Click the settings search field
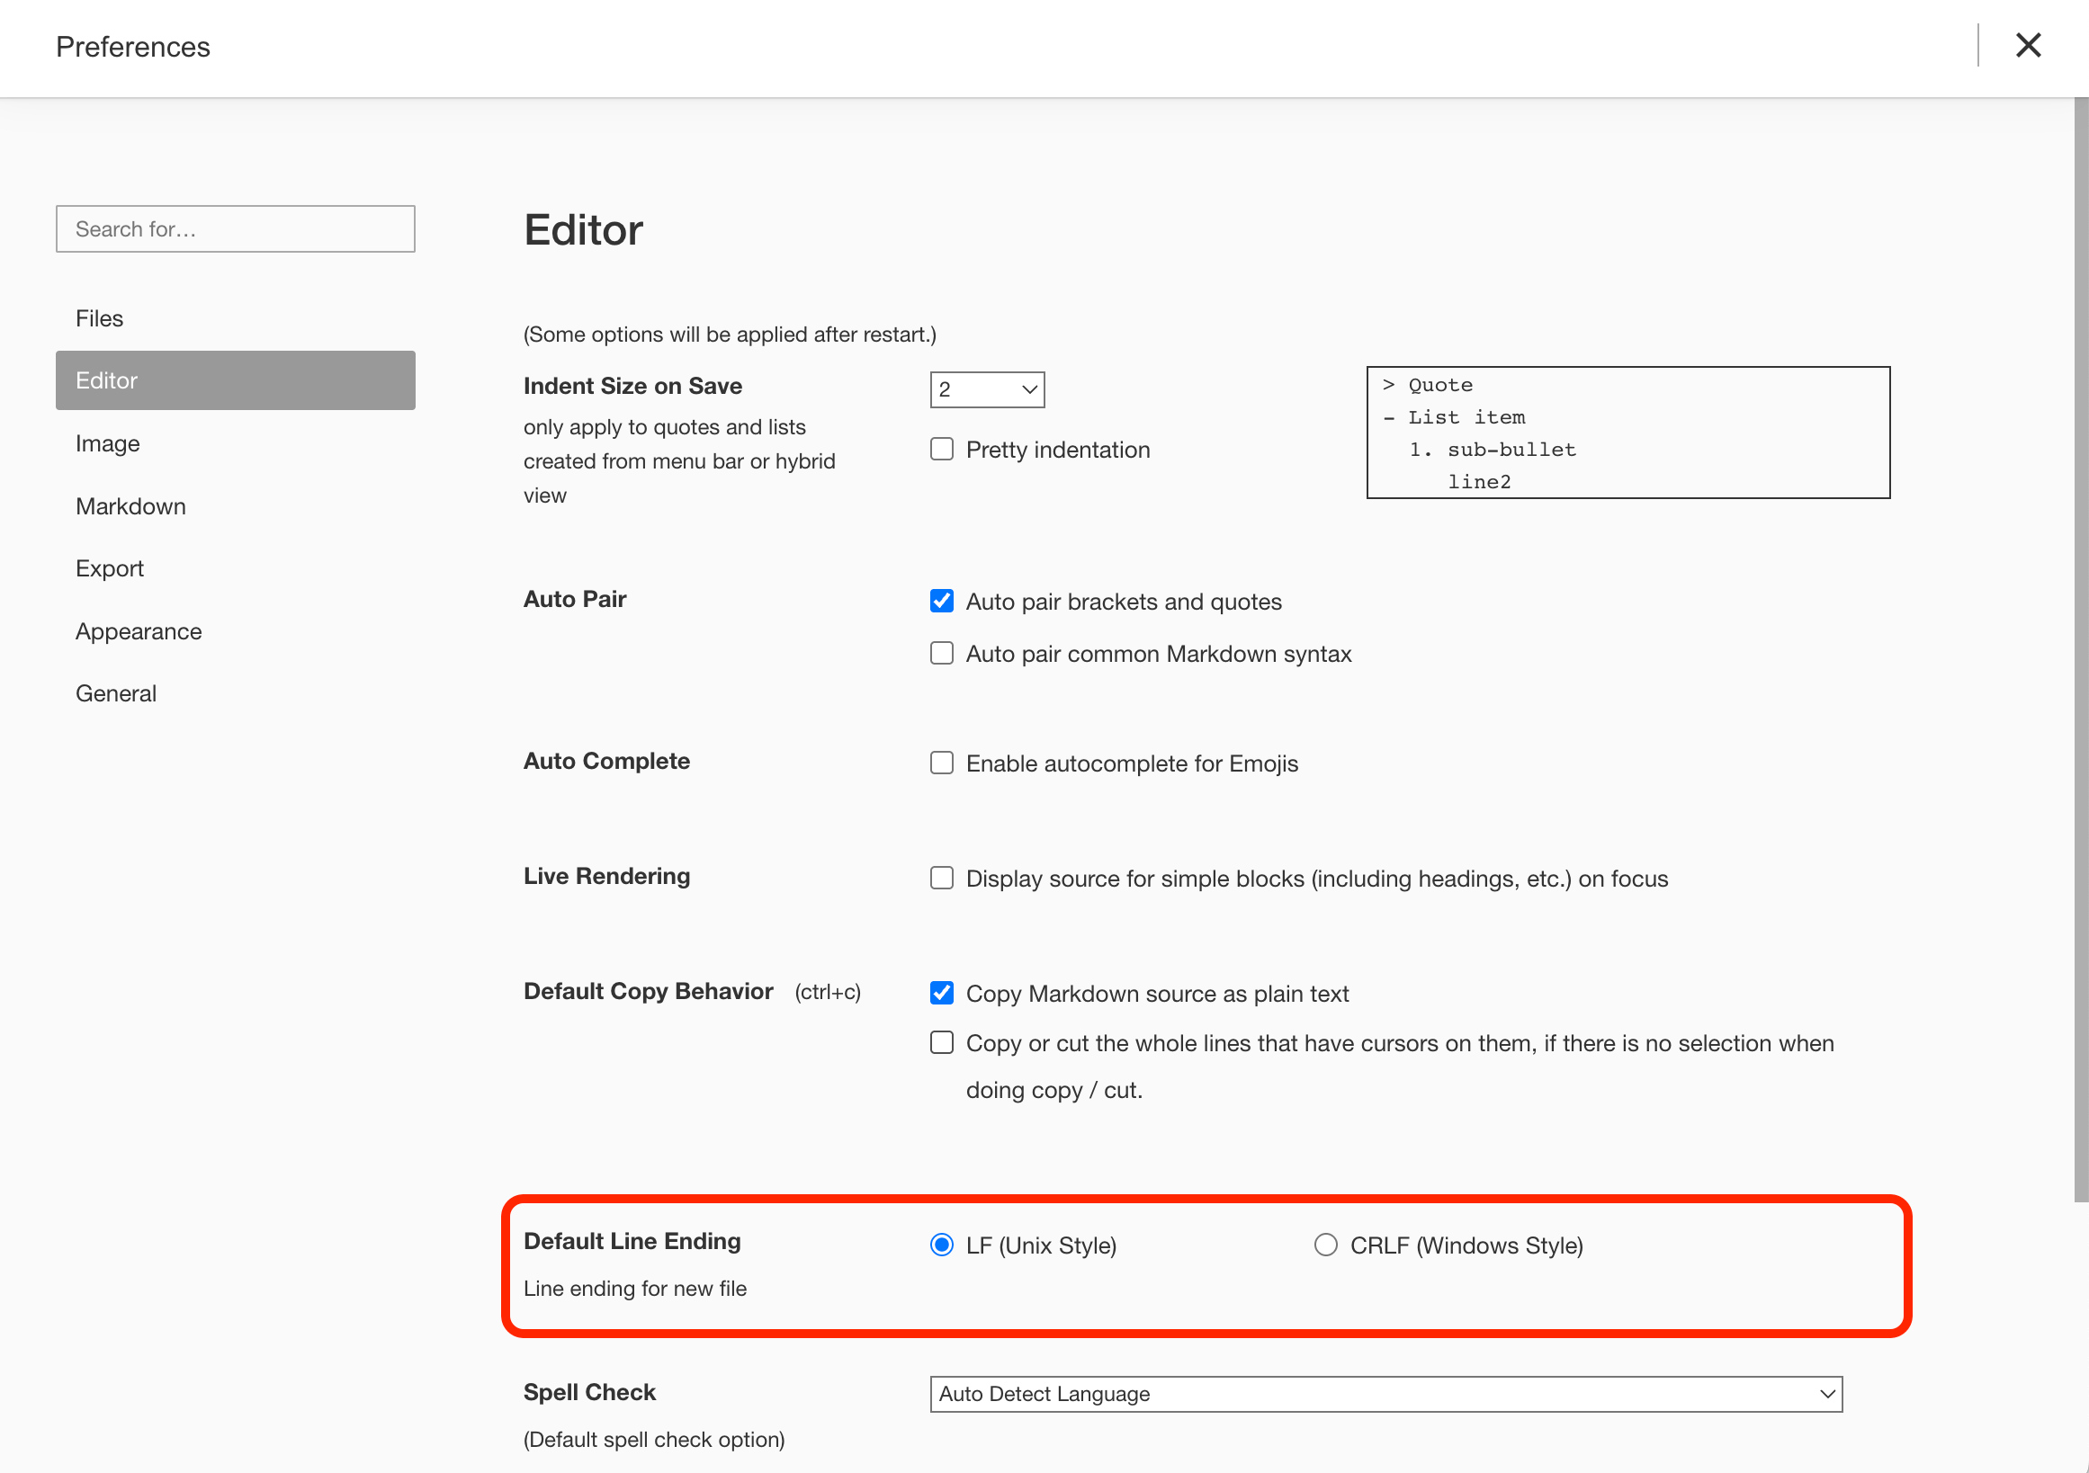Image resolution: width=2089 pixels, height=1473 pixels. [235, 228]
